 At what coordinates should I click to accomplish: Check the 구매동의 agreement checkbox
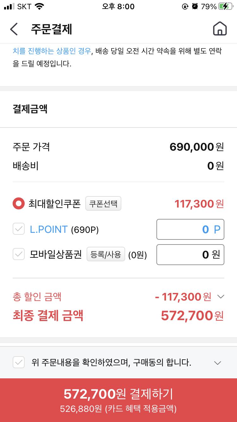[19, 362]
